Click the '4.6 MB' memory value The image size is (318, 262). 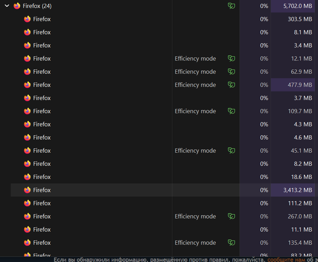[303, 137]
